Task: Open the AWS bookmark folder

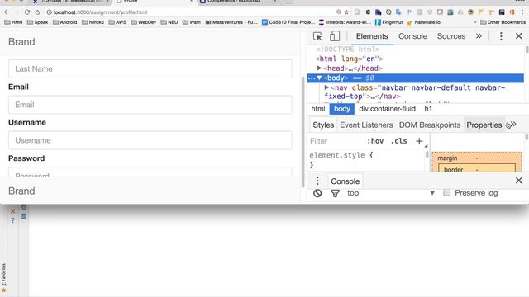Action: [x=117, y=22]
